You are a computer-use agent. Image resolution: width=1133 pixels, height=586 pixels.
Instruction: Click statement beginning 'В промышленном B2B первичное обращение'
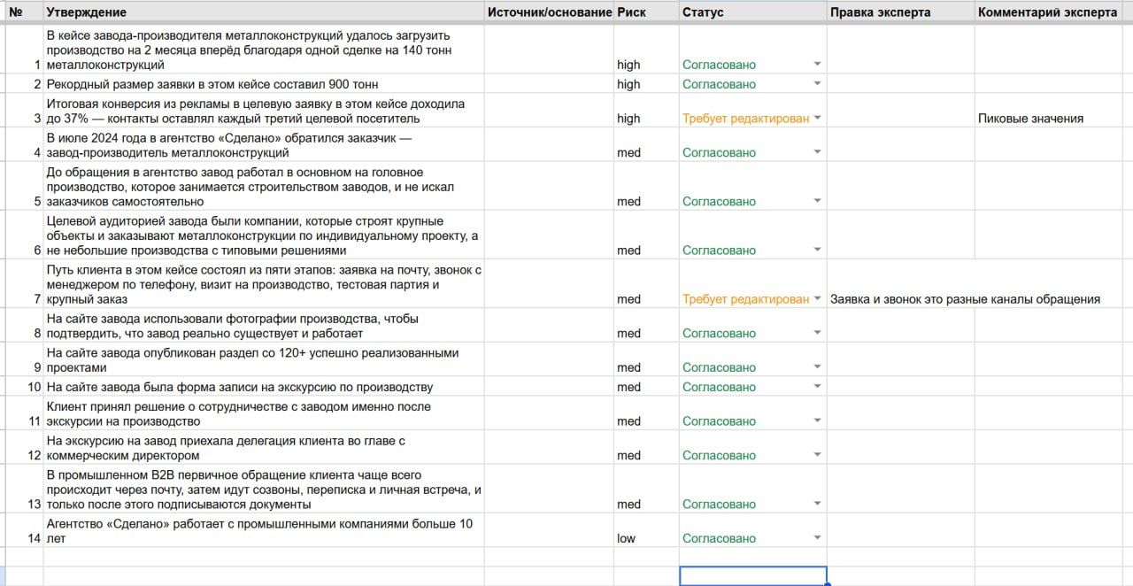tap(264, 489)
